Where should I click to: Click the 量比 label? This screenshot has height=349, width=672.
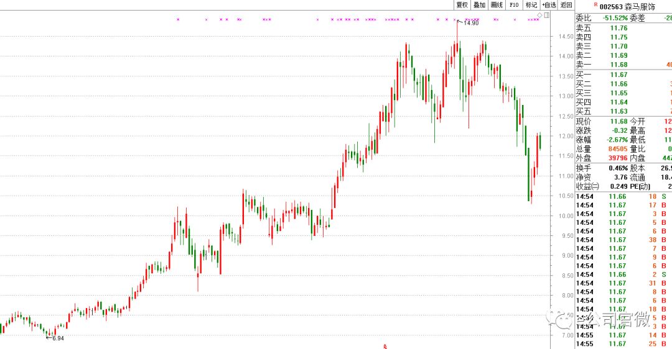pos(637,149)
